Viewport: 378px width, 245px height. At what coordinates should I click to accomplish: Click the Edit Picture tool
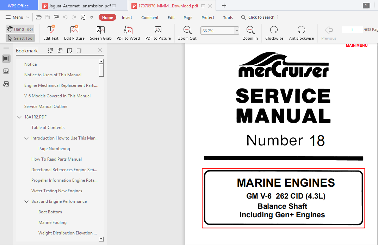tap(74, 33)
